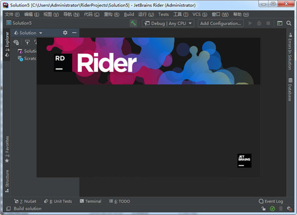This screenshot has width=297, height=215.
Task: Toggle the Structure side tab
Action: 7,181
